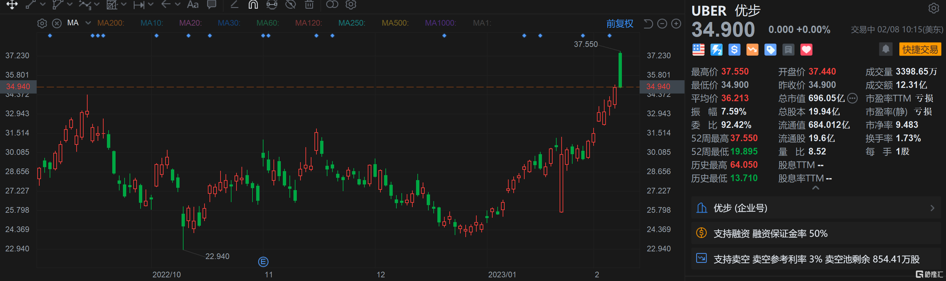Click the 历史最低 13.710 value

coord(744,178)
